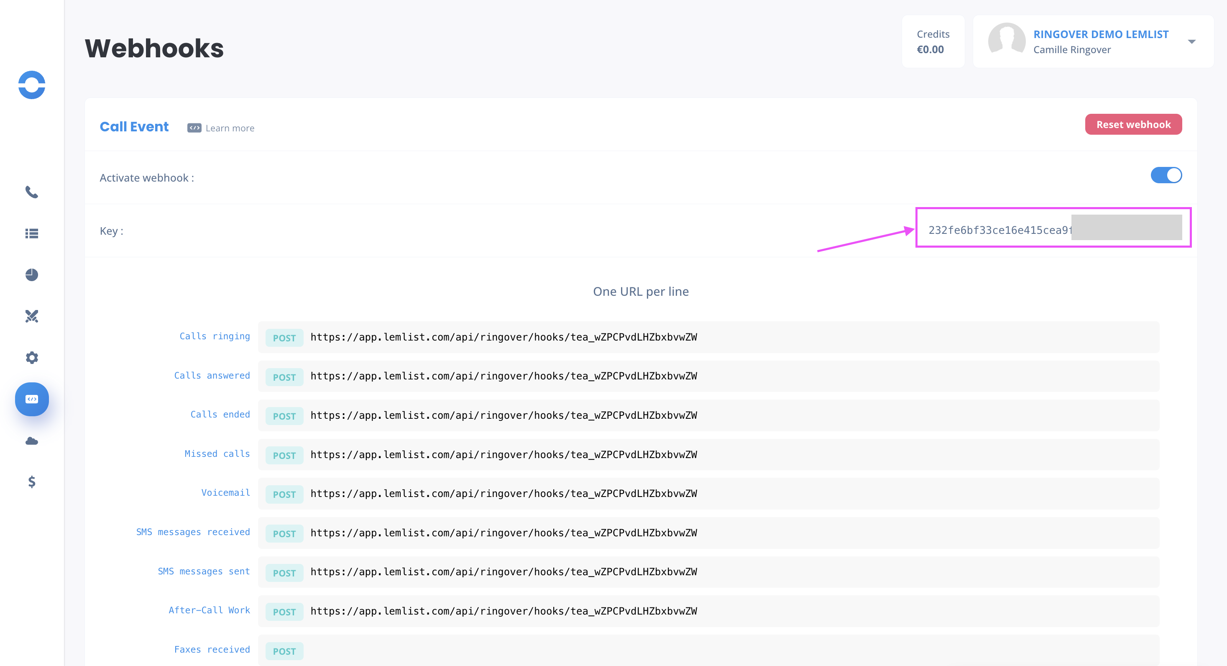Edit the Voicemail URL field
This screenshot has width=1227, height=666.
pos(708,494)
